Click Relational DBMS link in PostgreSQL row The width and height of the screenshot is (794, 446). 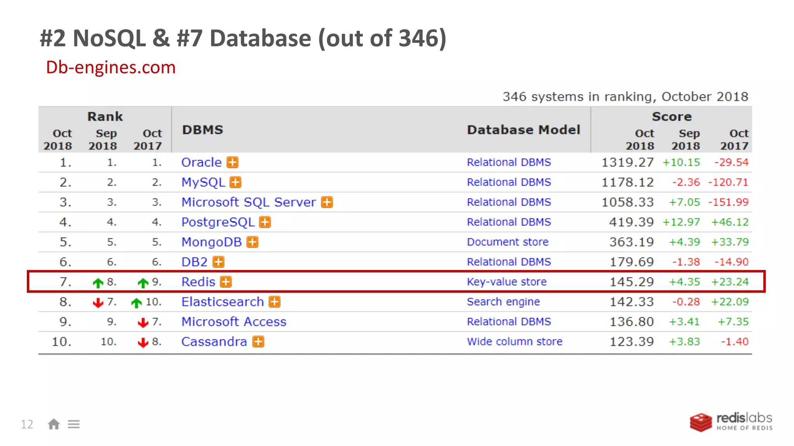point(509,222)
